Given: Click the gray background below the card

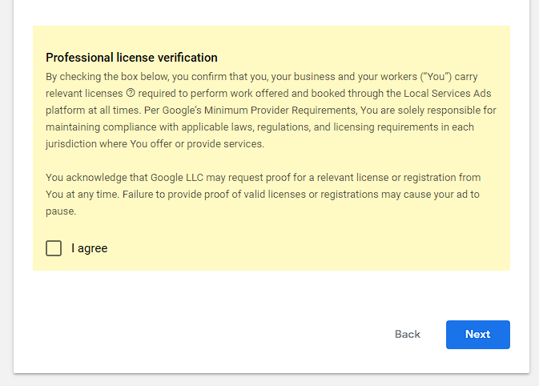Looking at the screenshot, I should click(x=269, y=380).
